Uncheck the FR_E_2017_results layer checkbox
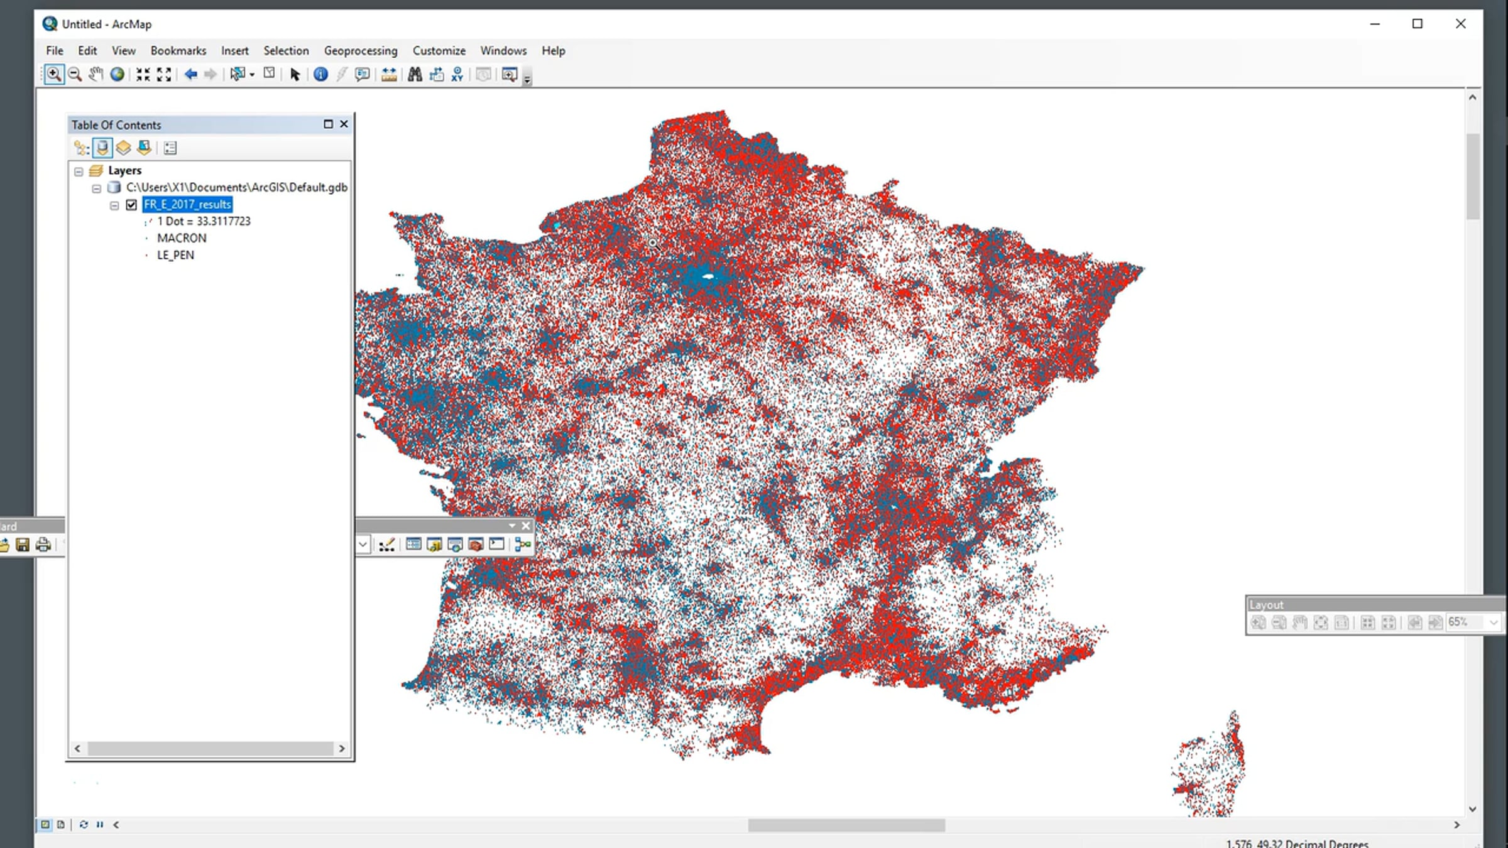1508x848 pixels. click(x=131, y=205)
